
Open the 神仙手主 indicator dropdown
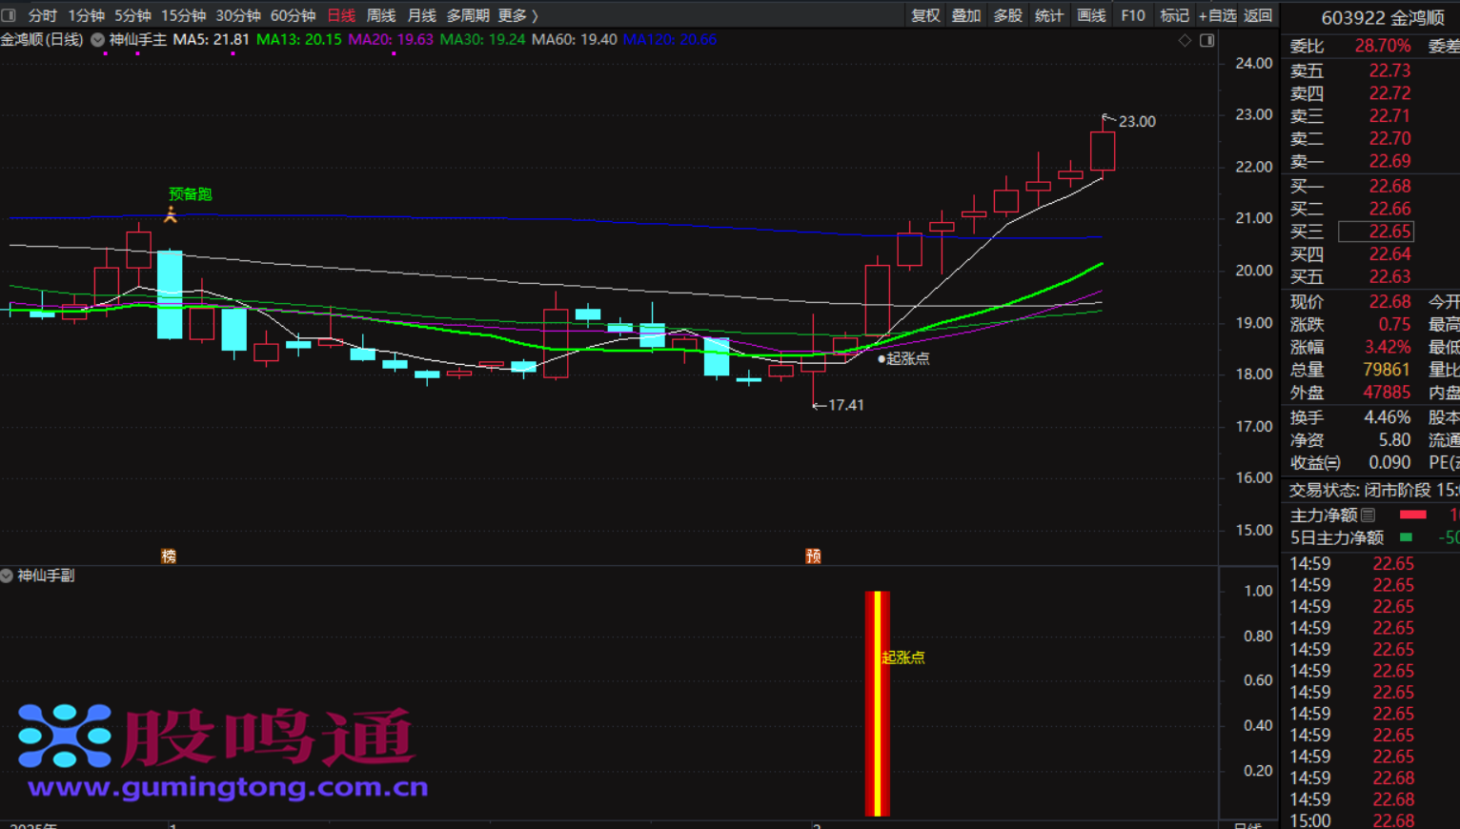tap(97, 40)
